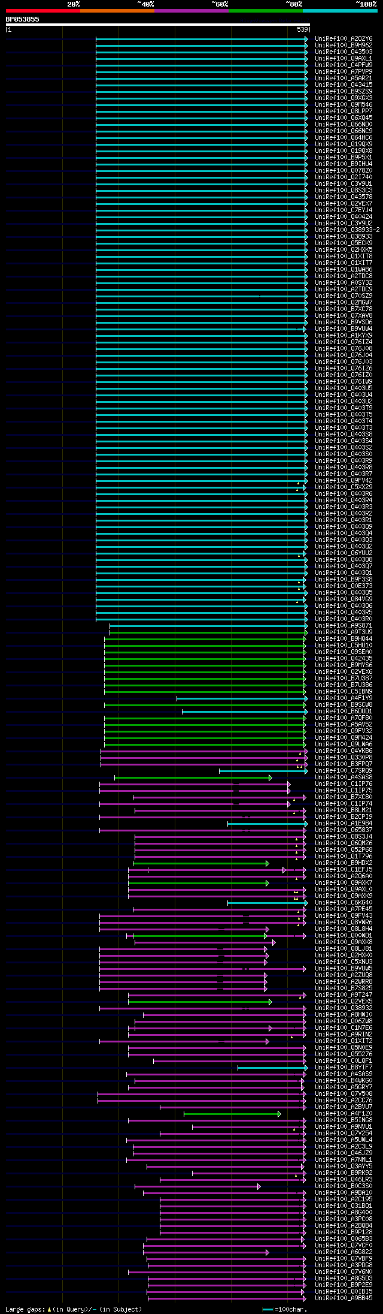The width and height of the screenshot is (383, 1314).
Task: Select hit label UniRef100_Q2I740
Action: pos(344,177)
